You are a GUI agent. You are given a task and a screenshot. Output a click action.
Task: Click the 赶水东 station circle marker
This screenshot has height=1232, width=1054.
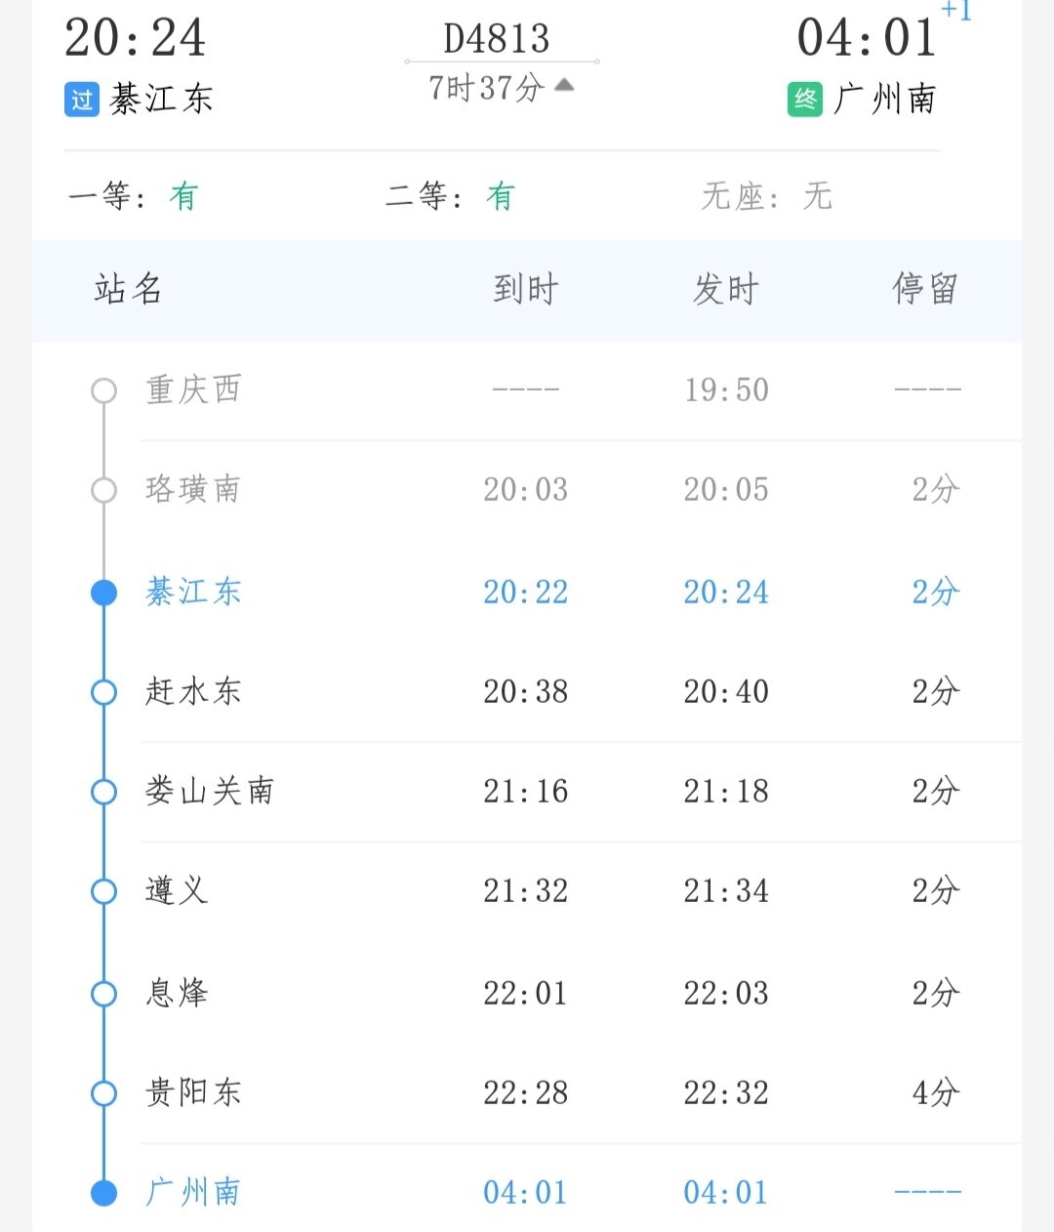click(x=103, y=692)
